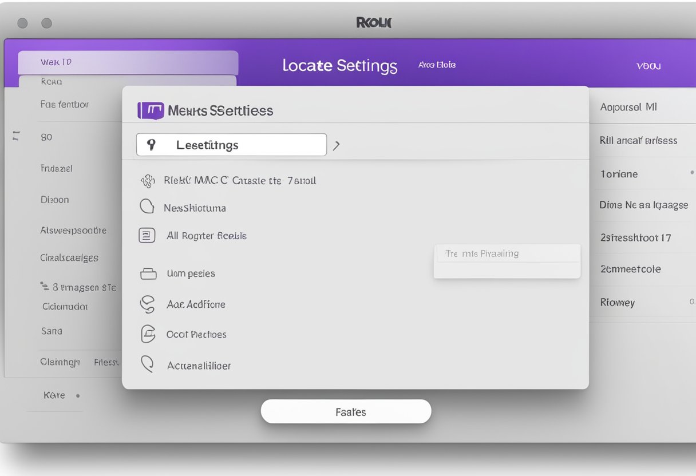Click the purple icon beside Meakts Ssettiess
Image resolution: width=696 pixels, height=476 pixels.
[x=151, y=110]
